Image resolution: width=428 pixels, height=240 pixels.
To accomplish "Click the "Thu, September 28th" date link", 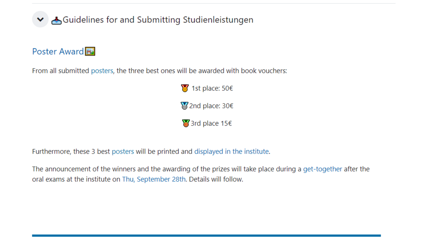I will 154,179.
